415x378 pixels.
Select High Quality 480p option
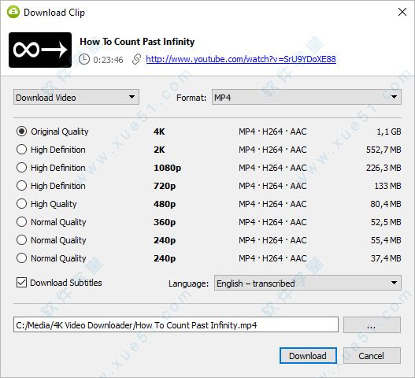21,203
